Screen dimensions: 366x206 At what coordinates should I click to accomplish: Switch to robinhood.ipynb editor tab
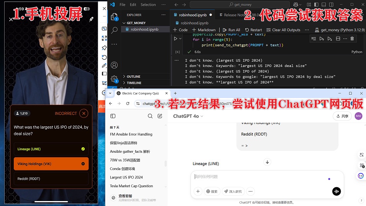(193, 15)
